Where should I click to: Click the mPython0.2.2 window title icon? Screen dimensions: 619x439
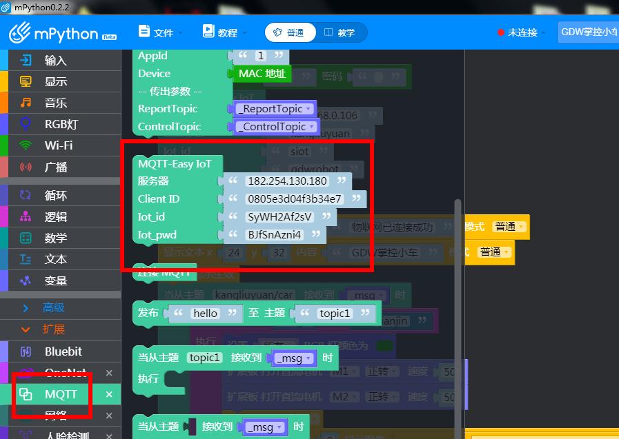coord(6,7)
